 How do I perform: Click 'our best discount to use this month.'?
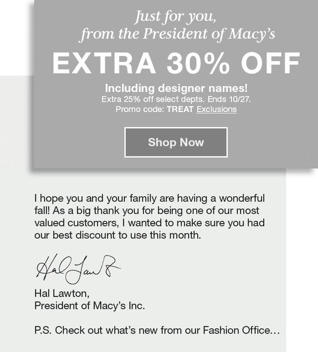[x=118, y=235]
